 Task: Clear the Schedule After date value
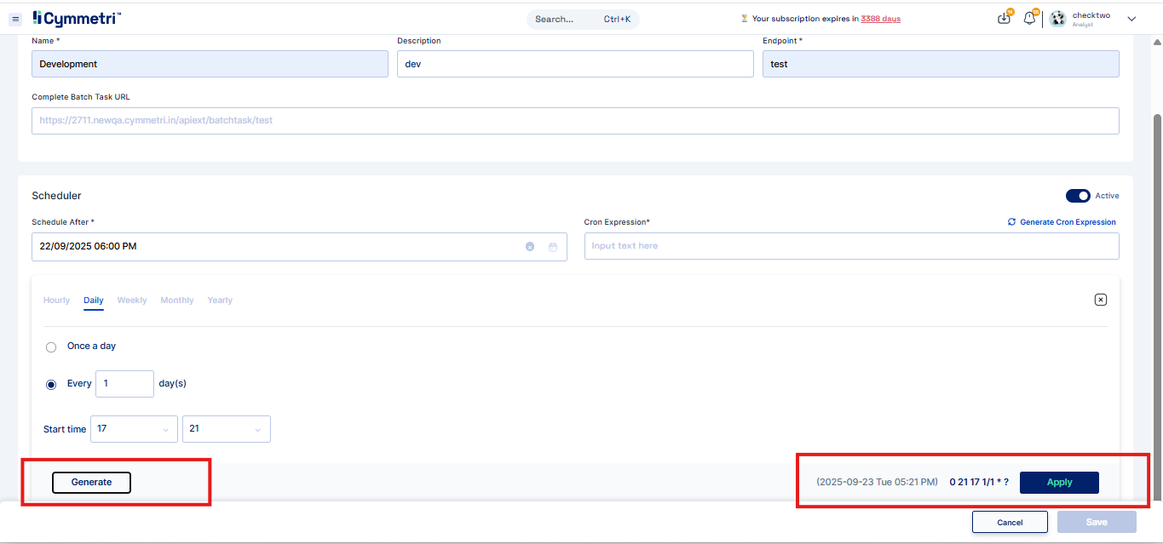(x=530, y=247)
